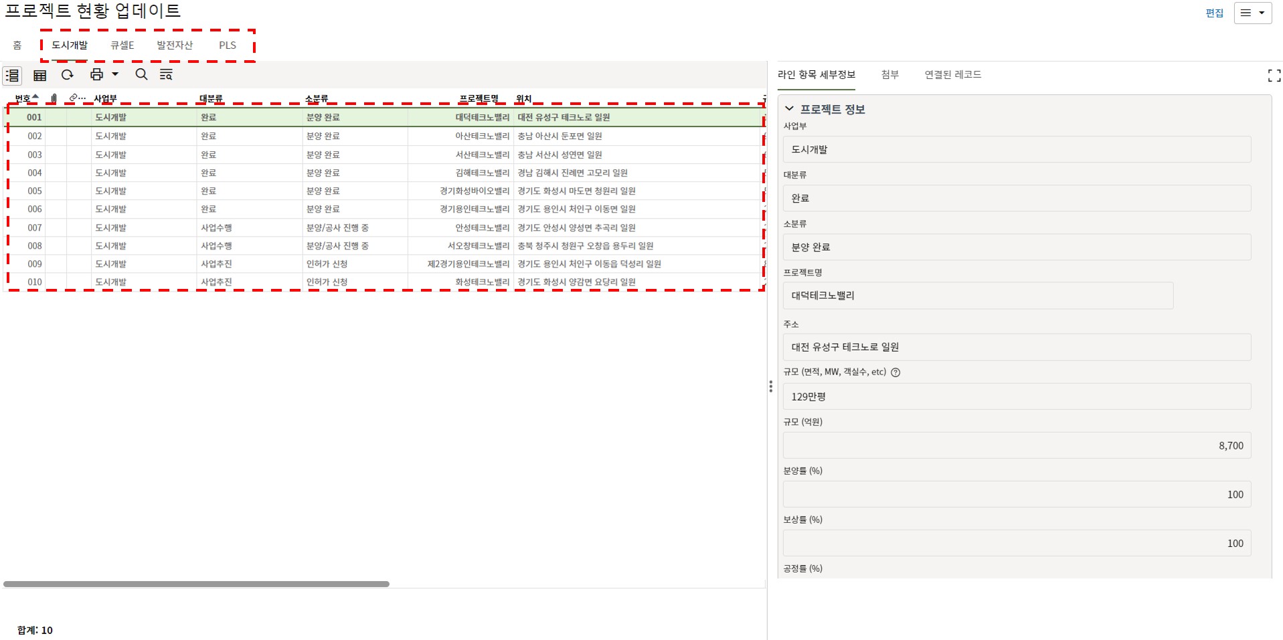Click the horizontal scrollbar under the table
The width and height of the screenshot is (1283, 640).
tap(196, 584)
